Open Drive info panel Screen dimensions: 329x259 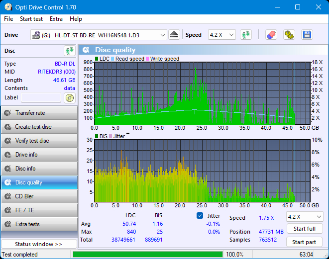39,155
